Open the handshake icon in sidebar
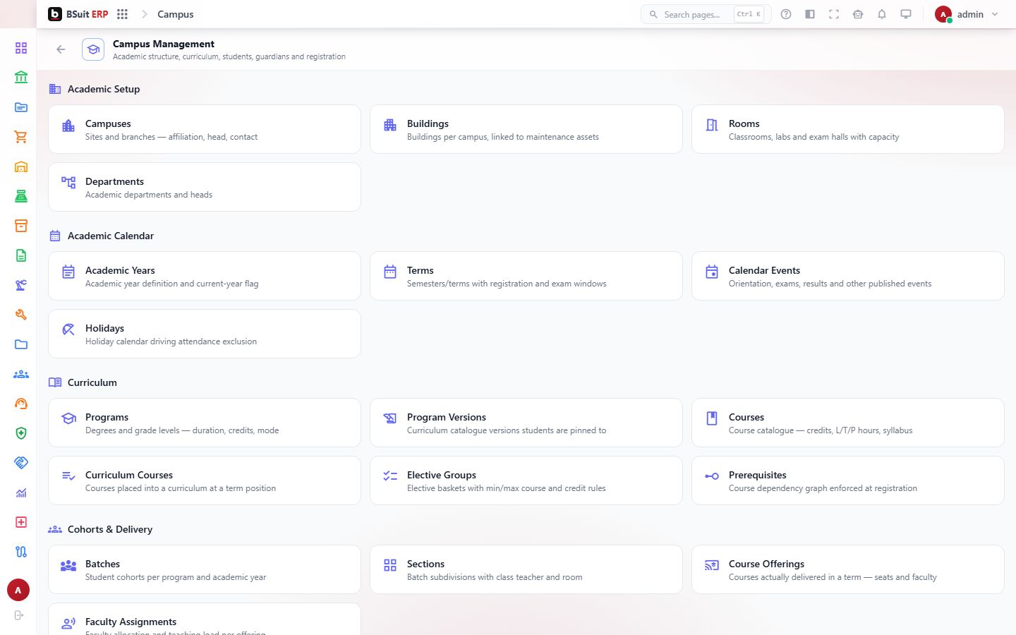Screen dimensions: 1016x635 click(x=21, y=463)
